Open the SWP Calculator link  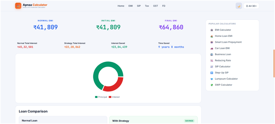(223, 85)
